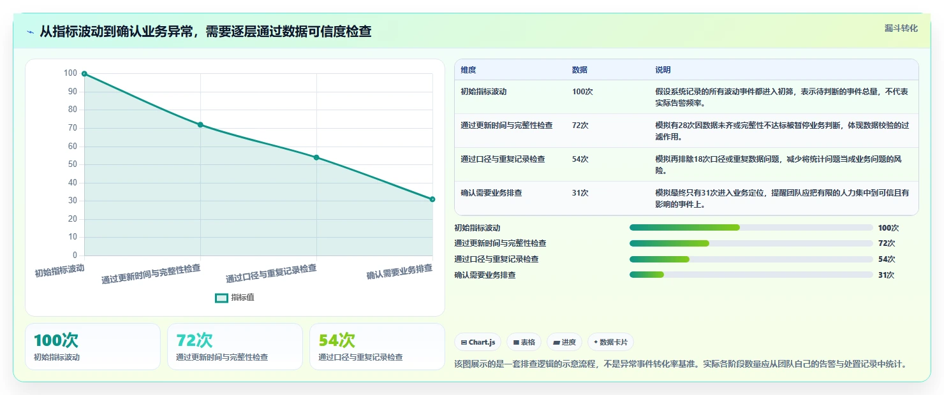Click the description starting 假设系统记录的所有波动事件
The image size is (944, 395).
783,97
